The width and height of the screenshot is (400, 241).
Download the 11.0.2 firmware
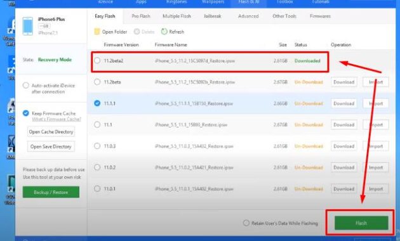344,167
